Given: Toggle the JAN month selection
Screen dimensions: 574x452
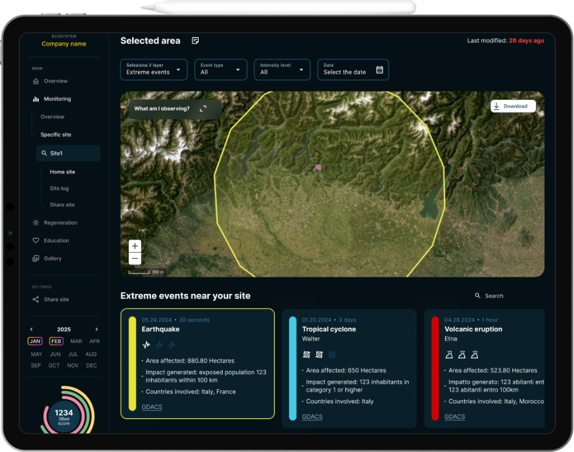Looking at the screenshot, I should coord(36,342).
